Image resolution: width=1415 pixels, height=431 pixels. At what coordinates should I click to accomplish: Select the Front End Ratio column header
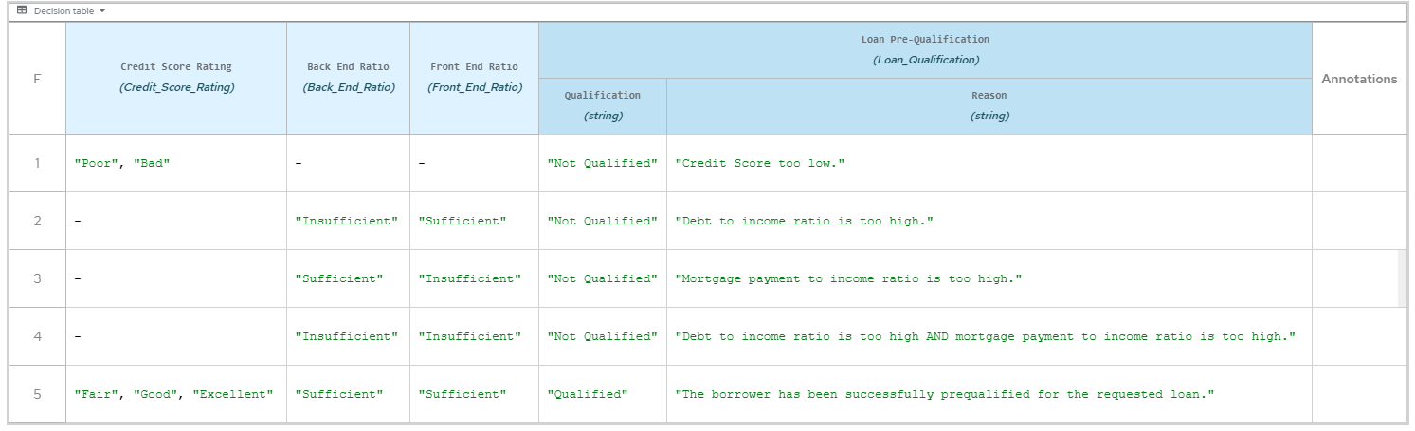click(474, 79)
